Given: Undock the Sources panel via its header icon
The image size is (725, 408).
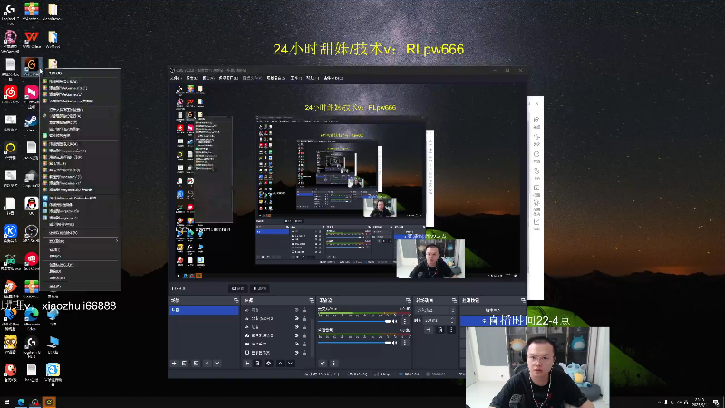Looking at the screenshot, I should 312,300.
